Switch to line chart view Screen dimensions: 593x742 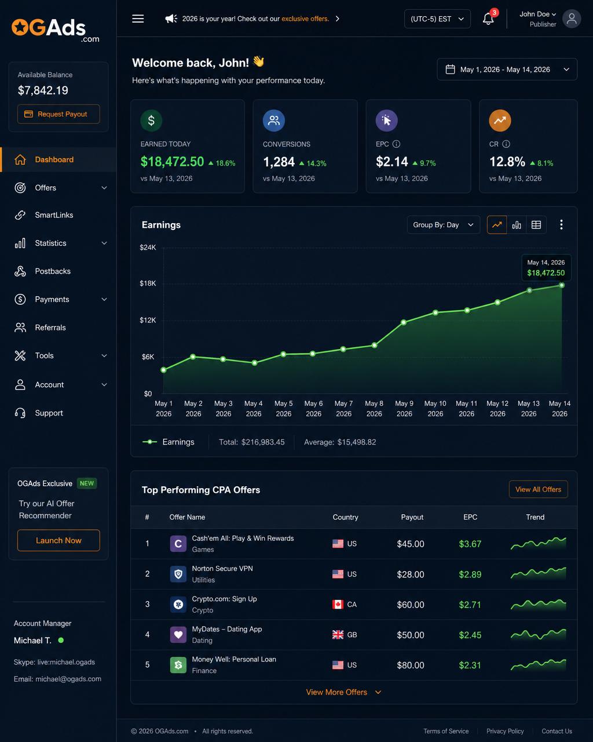pyautogui.click(x=497, y=225)
